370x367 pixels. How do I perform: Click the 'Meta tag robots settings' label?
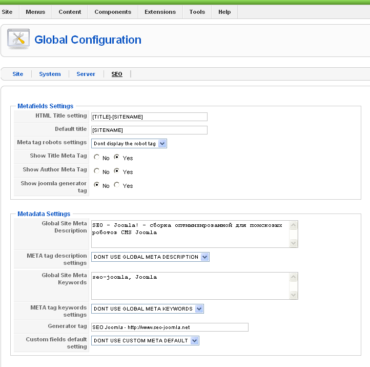coord(52,142)
